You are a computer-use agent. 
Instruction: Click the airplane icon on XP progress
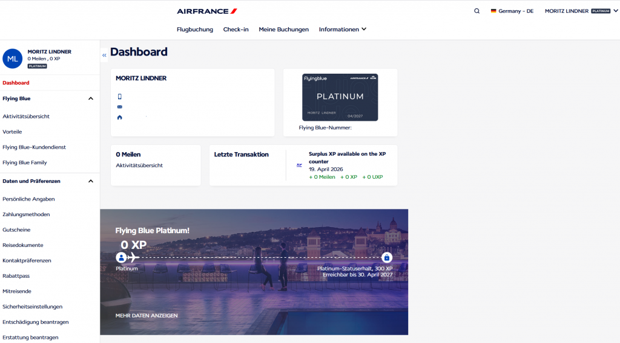click(133, 257)
